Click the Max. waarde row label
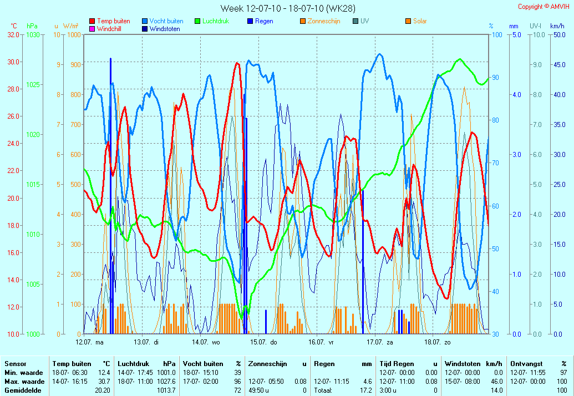This screenshot has height=396, width=574. (x=24, y=382)
